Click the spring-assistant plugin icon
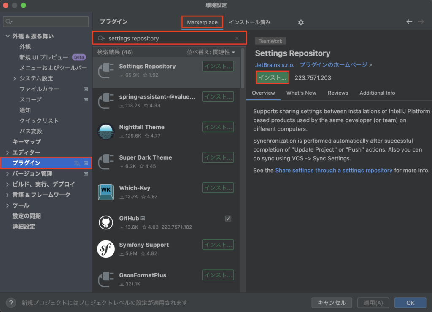432x312 pixels. click(106, 101)
